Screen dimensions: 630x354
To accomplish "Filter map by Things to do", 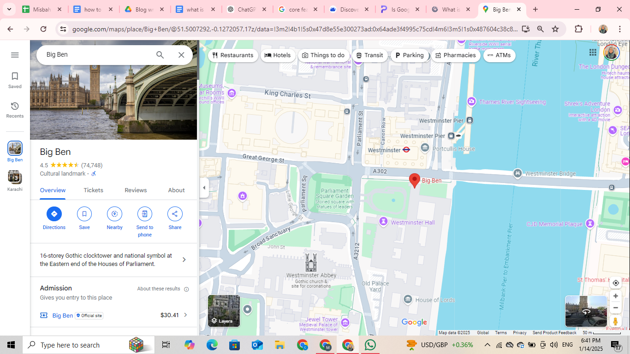I will point(323,55).
